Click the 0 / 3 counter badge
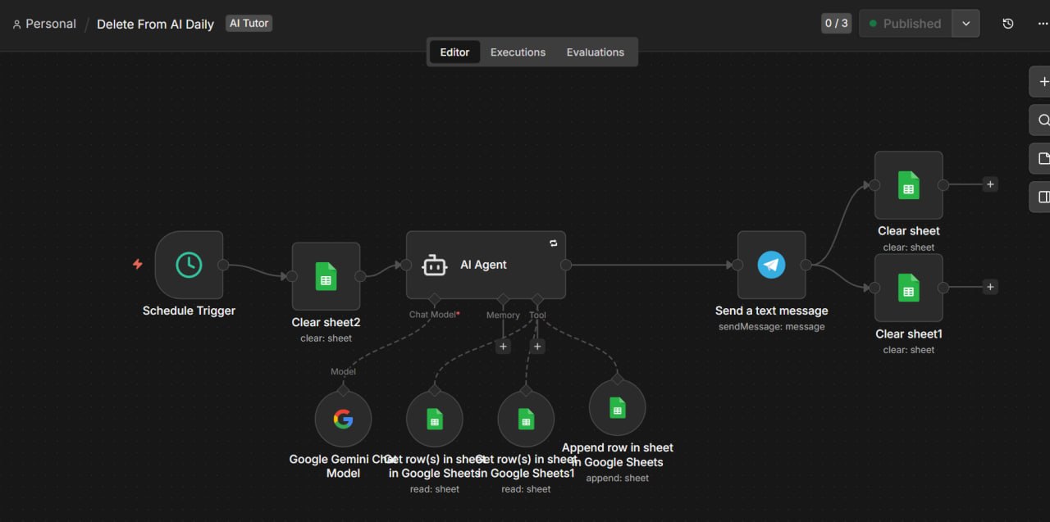The height and width of the screenshot is (522, 1050). tap(836, 24)
